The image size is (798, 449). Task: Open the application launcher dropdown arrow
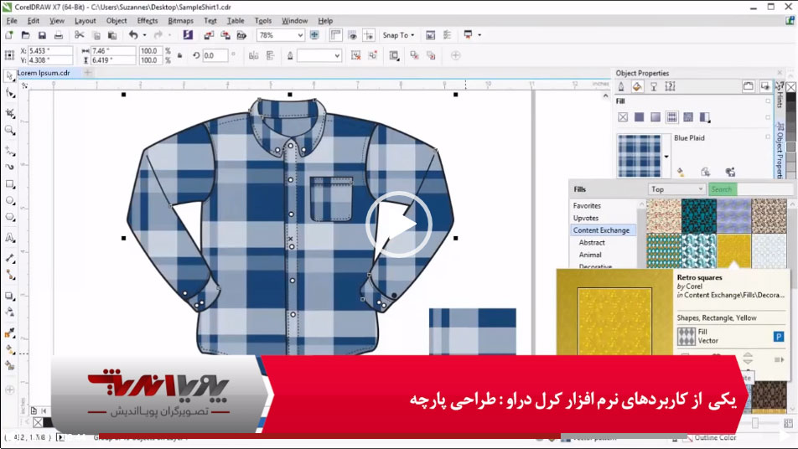pyautogui.click(x=479, y=35)
